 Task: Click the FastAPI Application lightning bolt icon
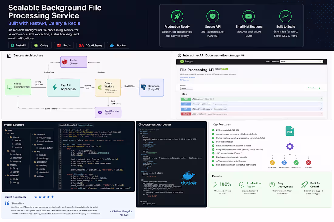pos(55,87)
